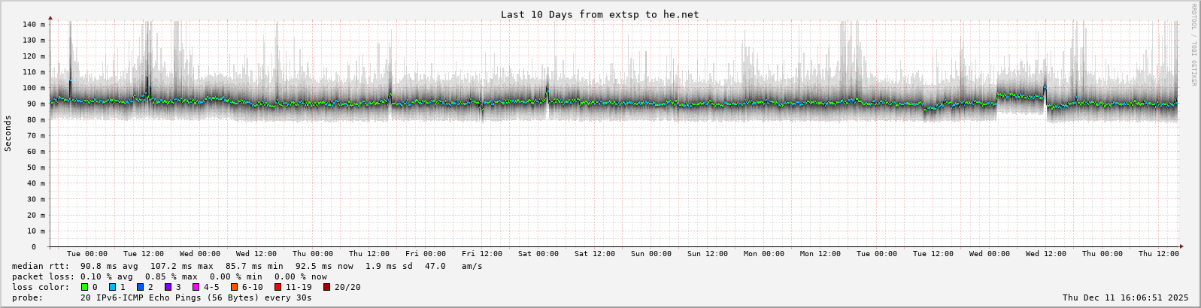This screenshot has width=1201, height=308.
Task: Click the RRDTOOL / TOBI OETIKER watermark
Action: coord(1193,45)
